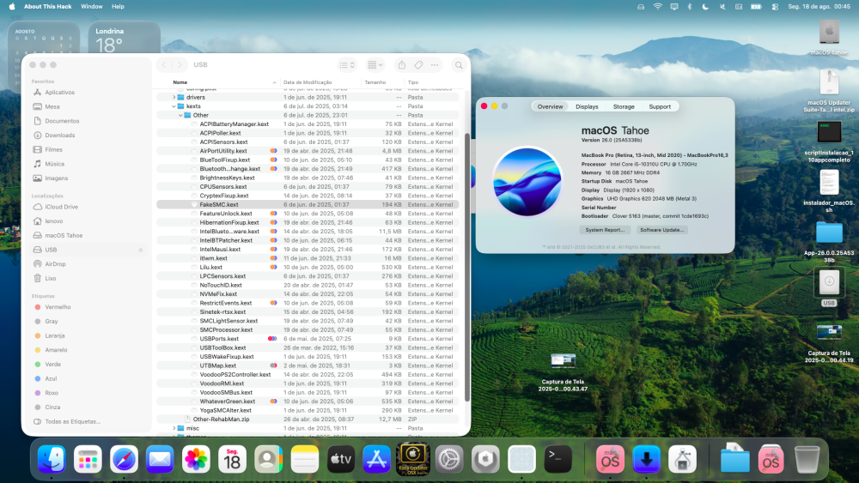
Task: Select Other-RehabMan.zip file
Action: 221,420
